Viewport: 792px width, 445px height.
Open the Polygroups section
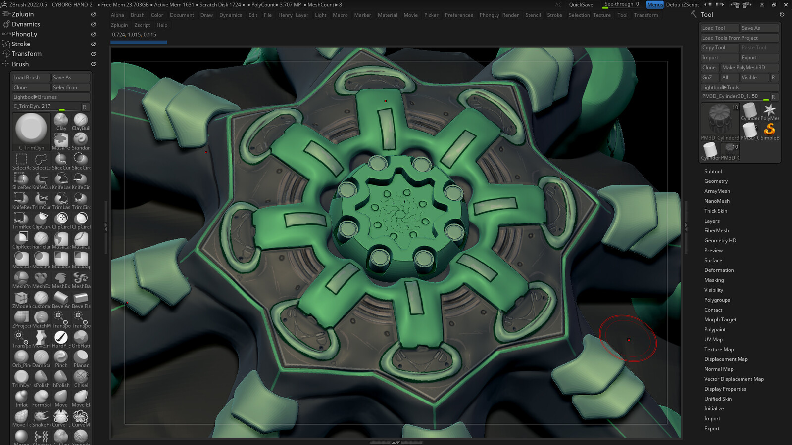point(717,300)
